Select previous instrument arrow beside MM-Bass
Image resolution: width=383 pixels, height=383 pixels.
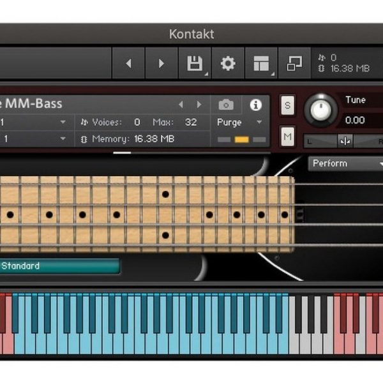pos(181,105)
